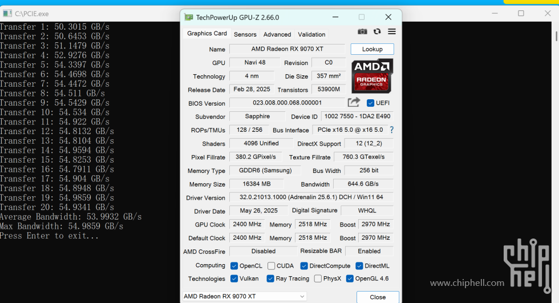Click the Revision value C0
This screenshot has width=559, height=303.
tap(329, 62)
